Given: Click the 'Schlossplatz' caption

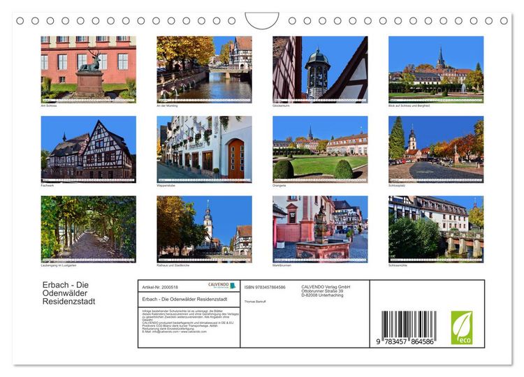Looking at the screenshot, I should 397,185.
